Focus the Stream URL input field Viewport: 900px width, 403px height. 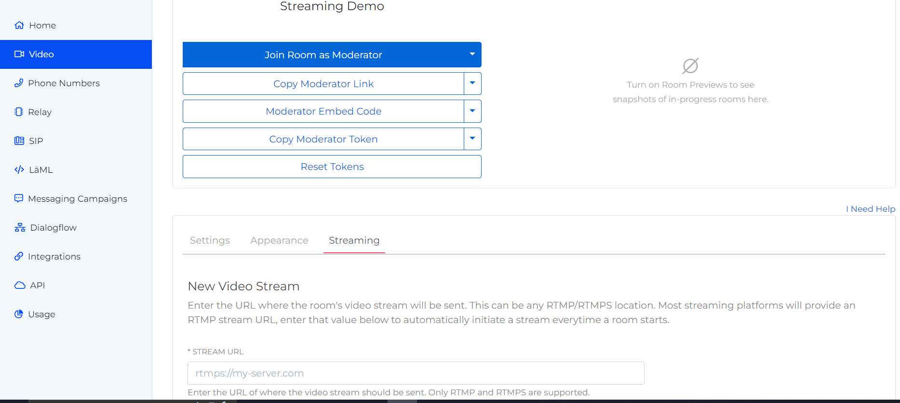point(416,373)
